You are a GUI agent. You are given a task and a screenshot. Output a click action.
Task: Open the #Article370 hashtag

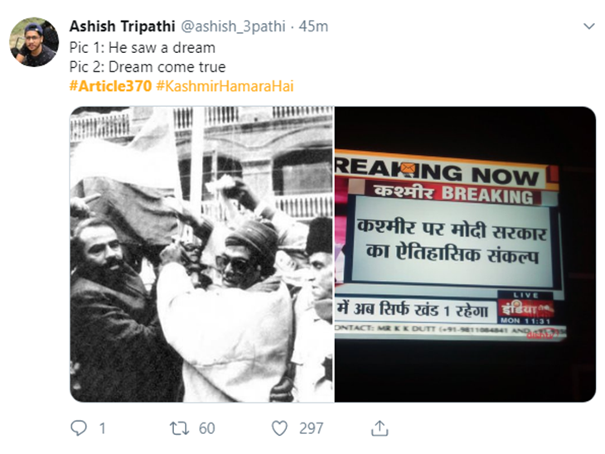pyautogui.click(x=110, y=85)
